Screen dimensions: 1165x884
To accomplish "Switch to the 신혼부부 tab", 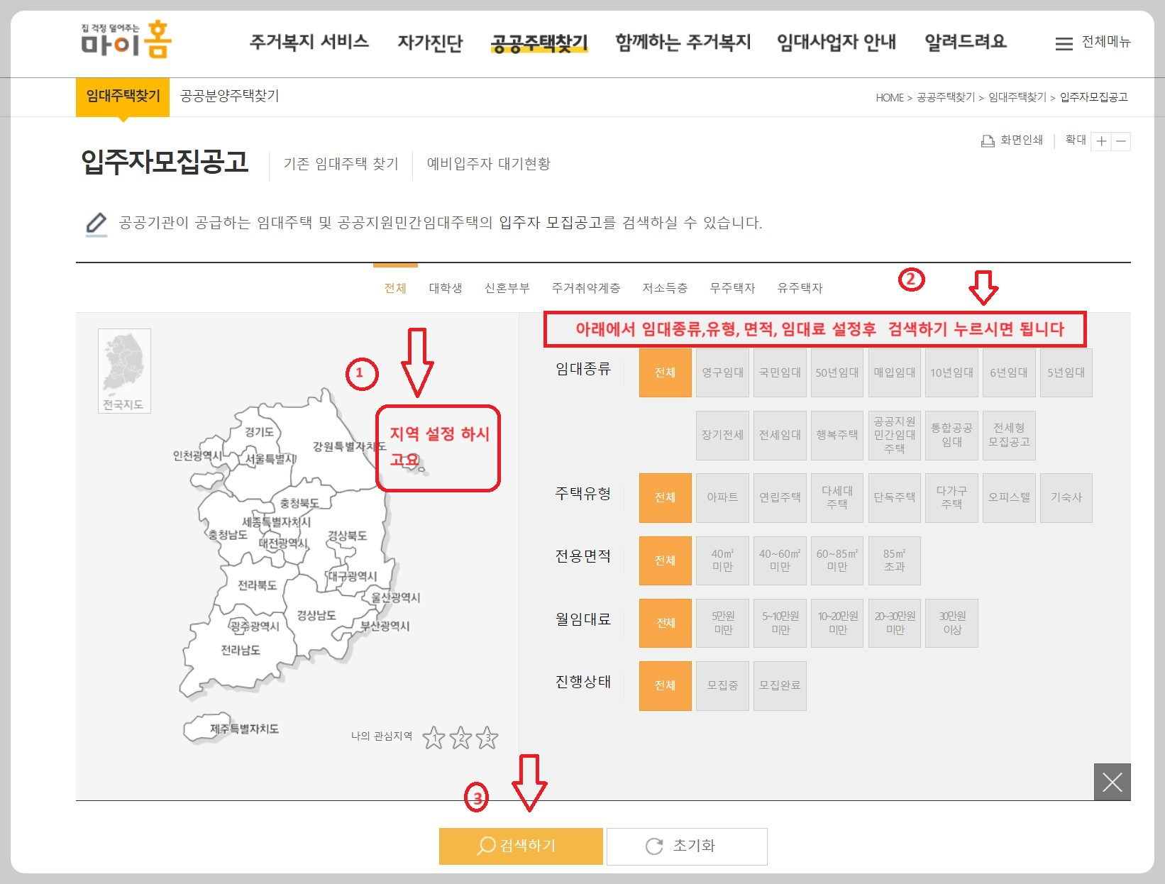I will 506,287.
